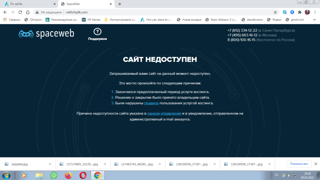The image size is (320, 180).
Task: Click the Показать все downloads button
Action: coord(299,164)
